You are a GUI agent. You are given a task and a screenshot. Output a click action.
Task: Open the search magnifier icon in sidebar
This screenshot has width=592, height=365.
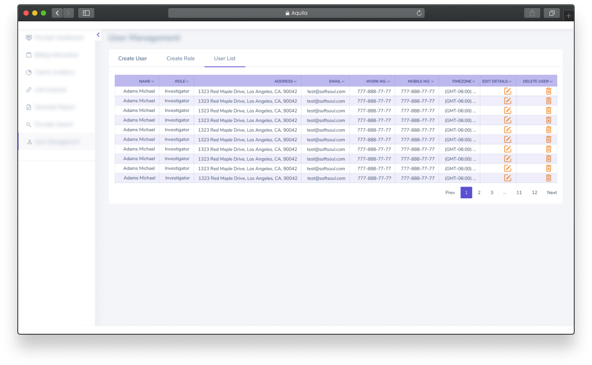pos(29,124)
